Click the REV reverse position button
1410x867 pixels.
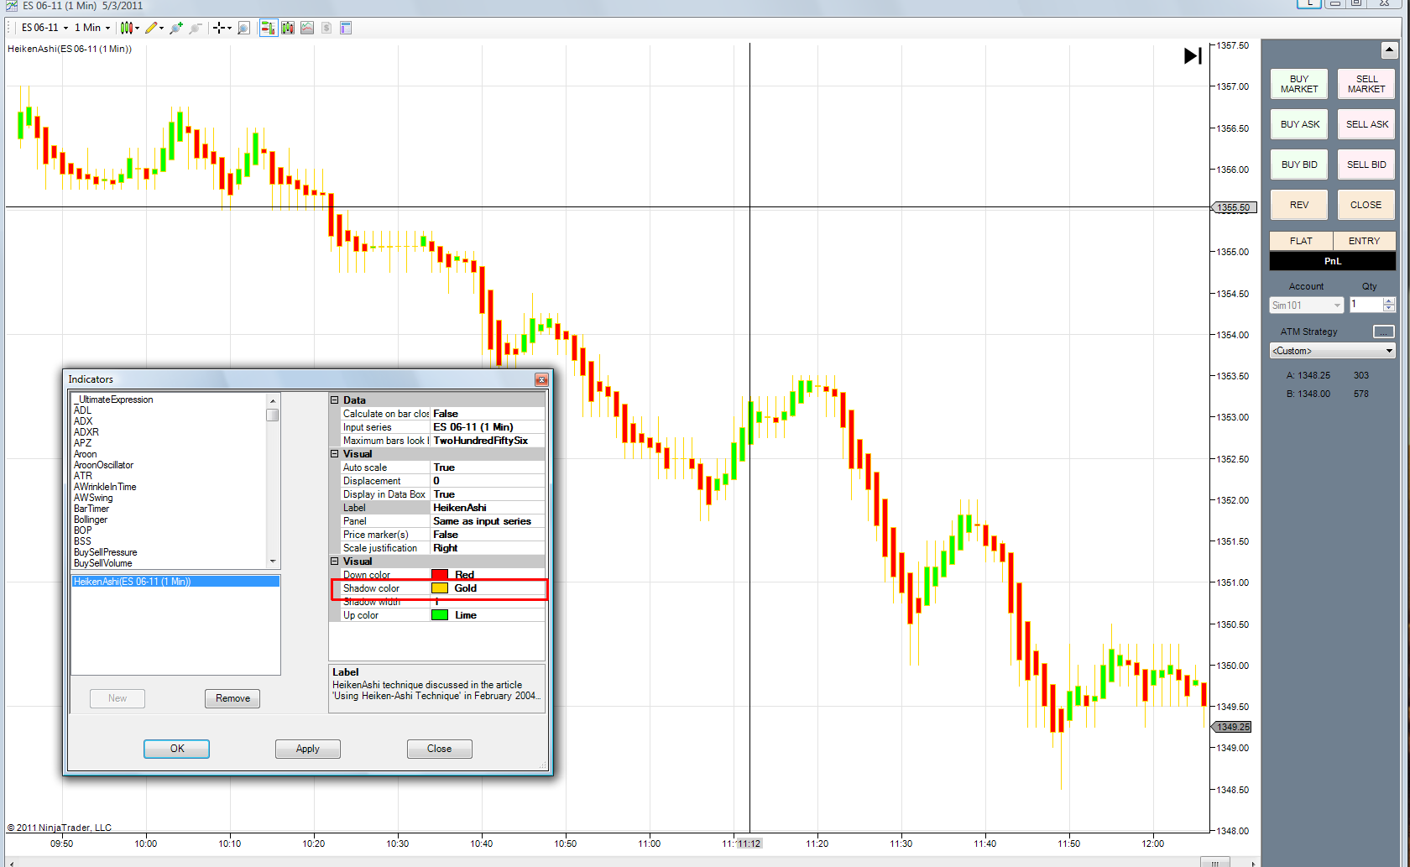click(x=1299, y=205)
